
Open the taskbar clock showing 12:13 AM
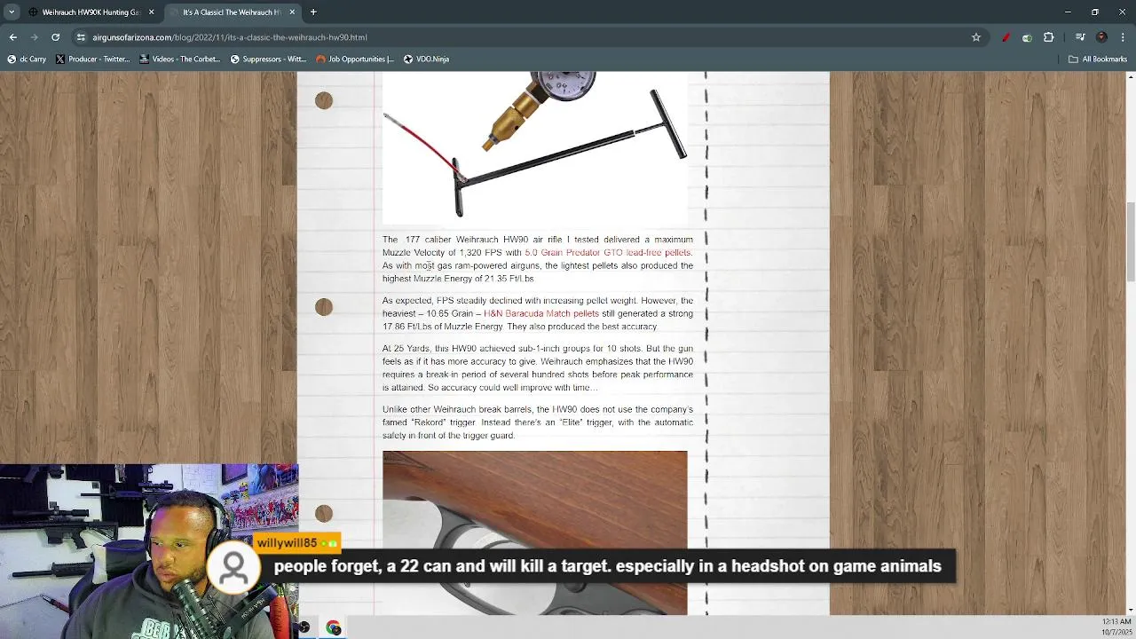click(x=1116, y=627)
